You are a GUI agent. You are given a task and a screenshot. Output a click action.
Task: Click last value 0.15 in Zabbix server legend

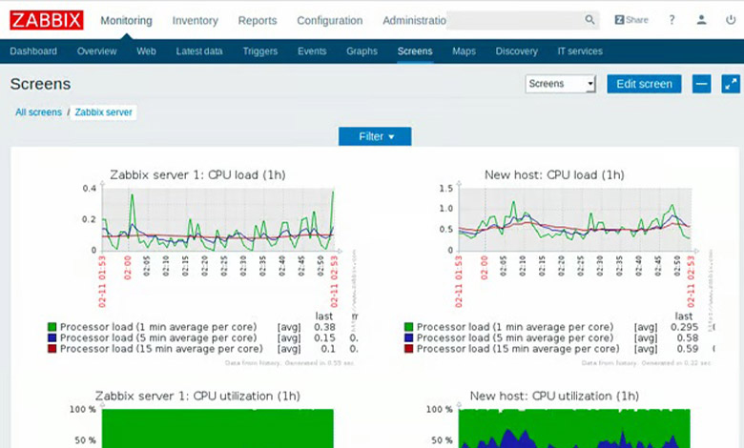pyautogui.click(x=324, y=338)
